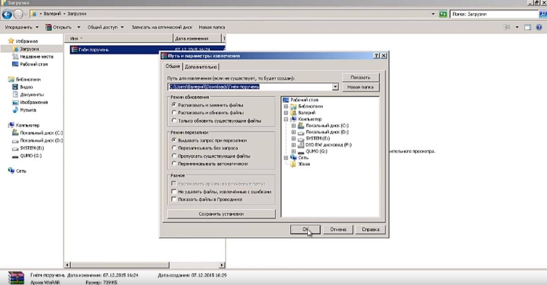Screen dimensions: 547x285
Task: Click the Новая папка button in dialog
Action: [x=361, y=87]
